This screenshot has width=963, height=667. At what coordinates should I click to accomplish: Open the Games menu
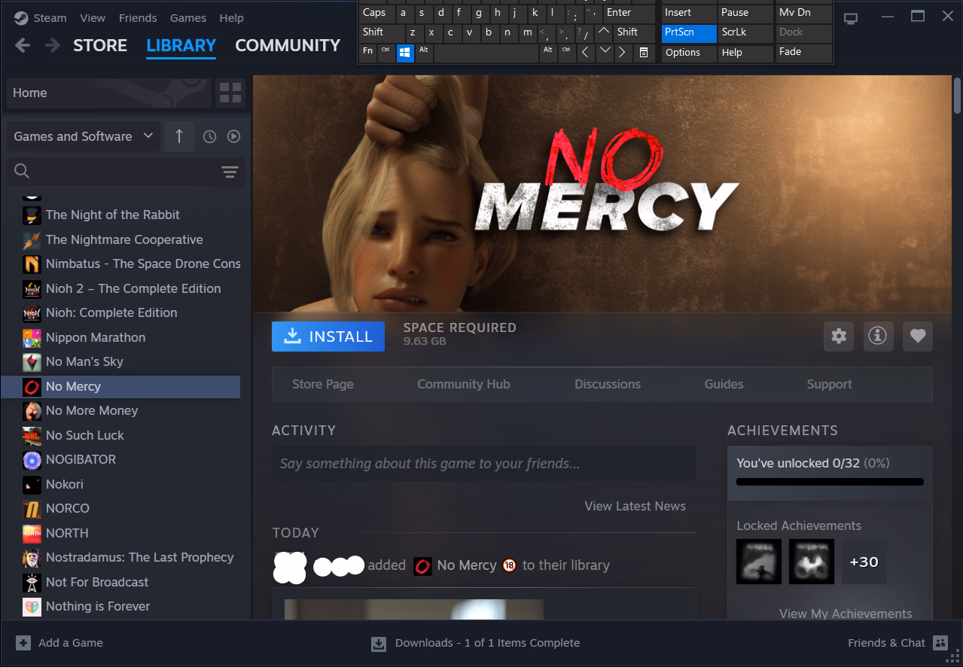click(x=188, y=18)
